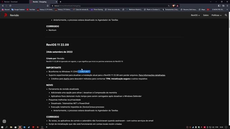Open the browser tab search chevron
230x129 pixels.
click(x=211, y=2)
